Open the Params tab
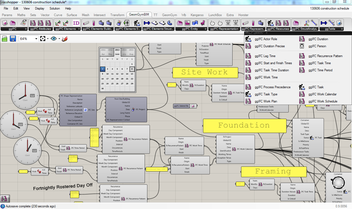 point(7,15)
